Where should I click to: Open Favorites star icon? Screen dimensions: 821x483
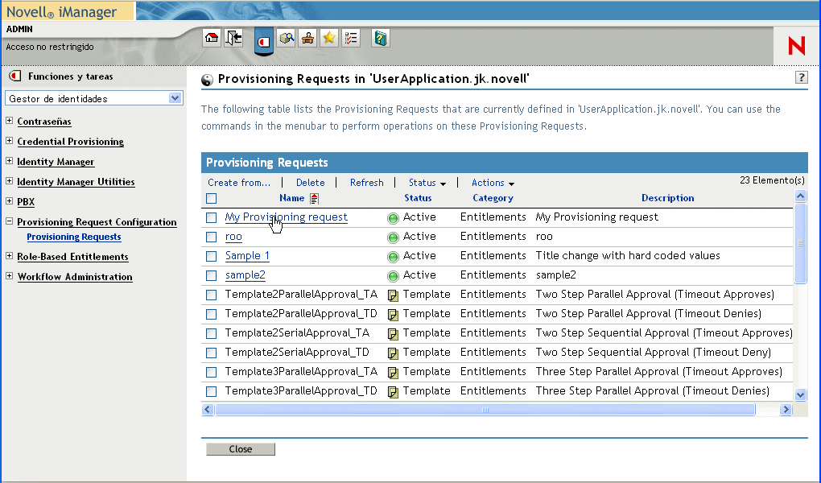point(329,38)
